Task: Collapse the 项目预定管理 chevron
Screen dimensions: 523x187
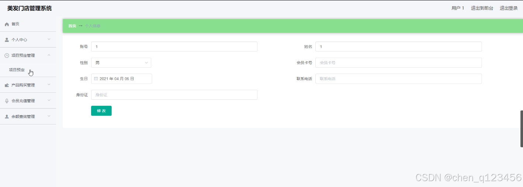Action: click(x=49, y=55)
